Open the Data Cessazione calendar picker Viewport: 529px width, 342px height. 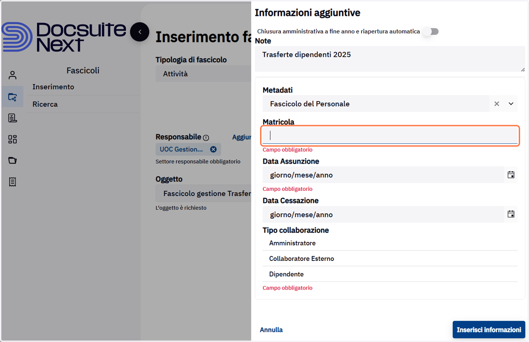pyautogui.click(x=511, y=214)
